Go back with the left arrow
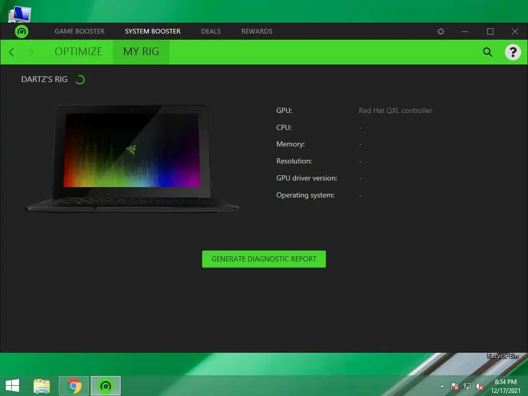The width and height of the screenshot is (528, 396). (x=12, y=52)
